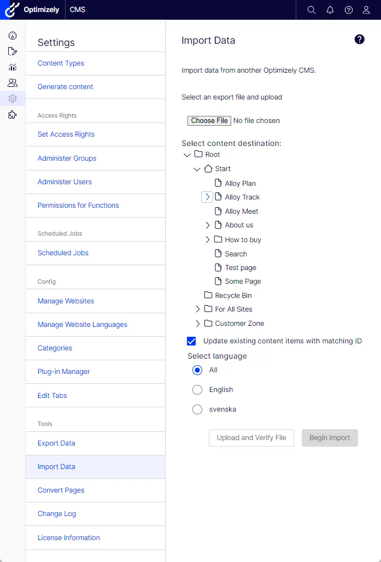Image resolution: width=381 pixels, height=562 pixels.
Task: Open the users icon in sidebar
Action: (13, 83)
